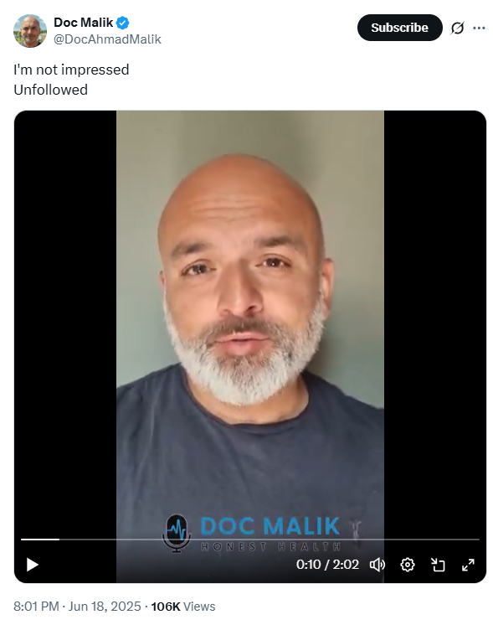Open the 8:01 PM · Jun 18, 2025 timestamp
The width and height of the screenshot is (493, 630).
77,606
